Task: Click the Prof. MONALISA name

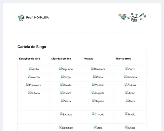Action: point(38,17)
